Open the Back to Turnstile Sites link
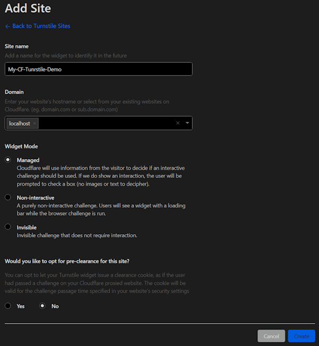The width and height of the screenshot is (319, 346). click(41, 26)
